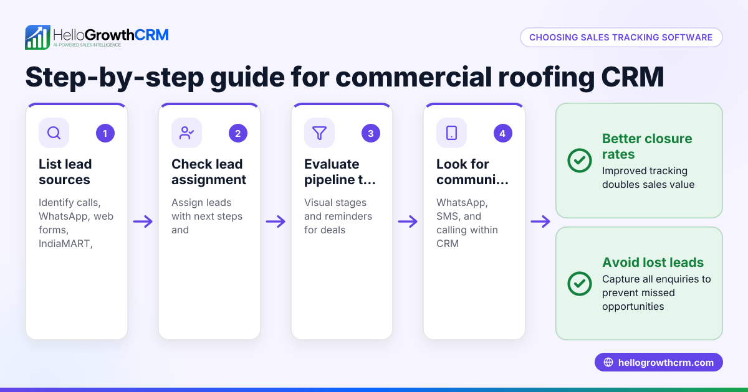Click the 'Improved tracking doubles sales value' text
Viewport: 748px width, 392px height.
pos(648,177)
